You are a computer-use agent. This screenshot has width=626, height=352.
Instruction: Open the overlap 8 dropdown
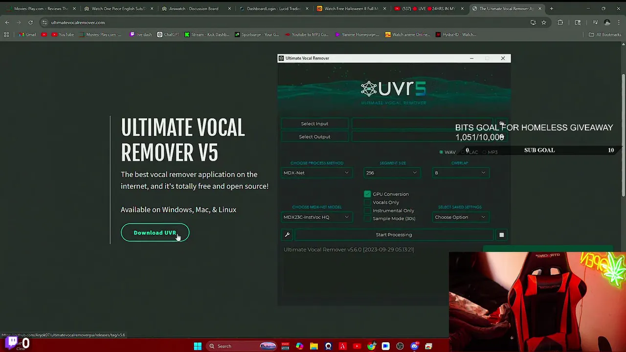pos(460,173)
